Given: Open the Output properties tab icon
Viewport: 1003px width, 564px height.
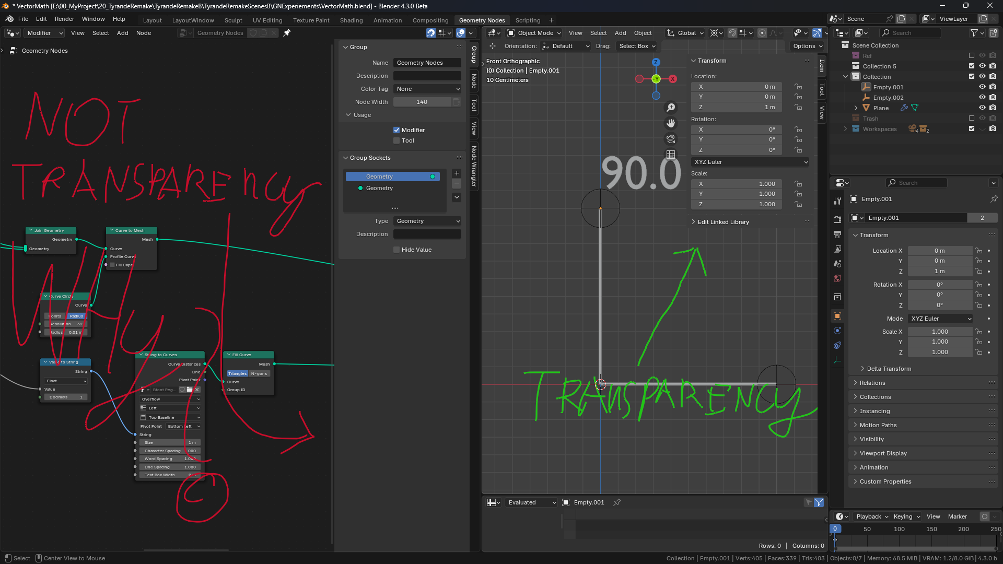Looking at the screenshot, I should pyautogui.click(x=837, y=234).
